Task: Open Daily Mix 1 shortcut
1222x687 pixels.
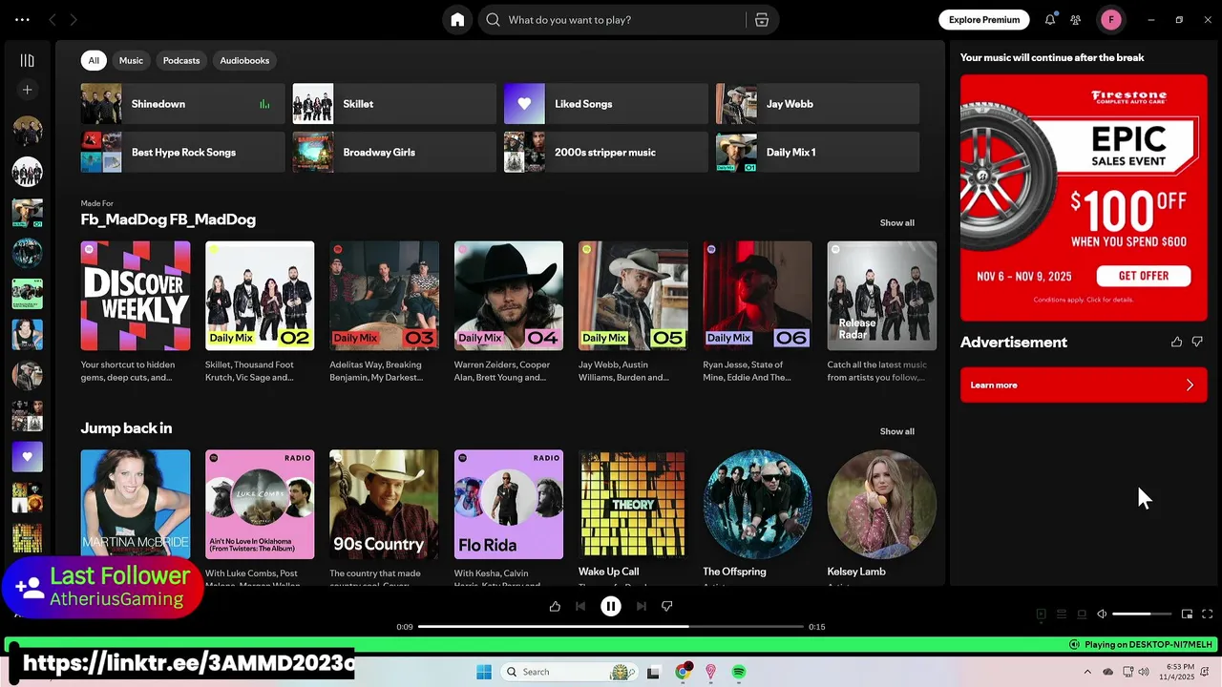Action: click(817, 152)
